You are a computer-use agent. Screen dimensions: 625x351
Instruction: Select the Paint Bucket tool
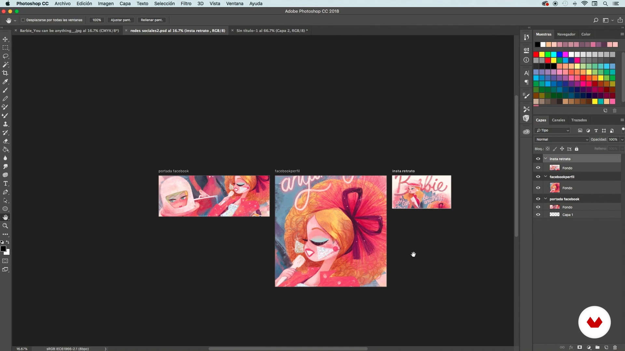click(x=6, y=149)
